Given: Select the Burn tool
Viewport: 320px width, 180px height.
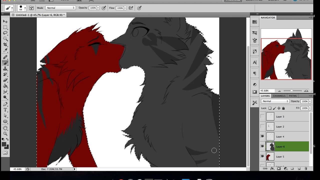Looking at the screenshot, I should (x=5, y=97).
